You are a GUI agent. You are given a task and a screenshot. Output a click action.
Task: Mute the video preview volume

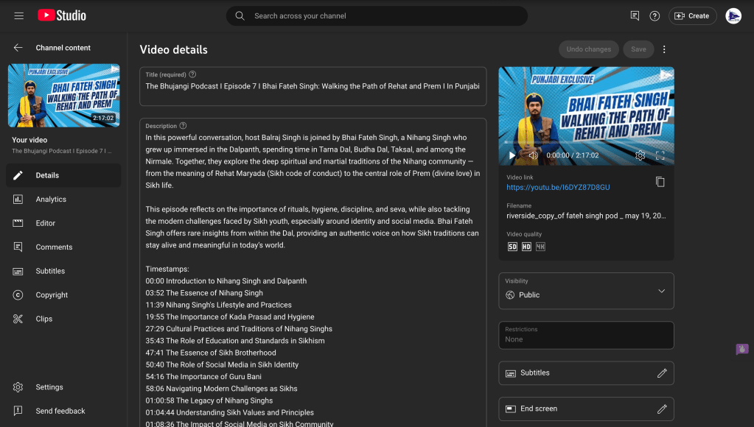[x=533, y=155]
